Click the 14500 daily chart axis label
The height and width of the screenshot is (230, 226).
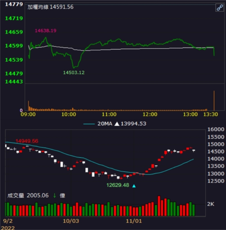click(x=216, y=152)
